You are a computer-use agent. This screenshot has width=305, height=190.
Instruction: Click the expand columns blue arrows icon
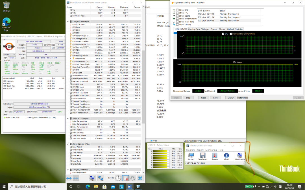point(69,178)
